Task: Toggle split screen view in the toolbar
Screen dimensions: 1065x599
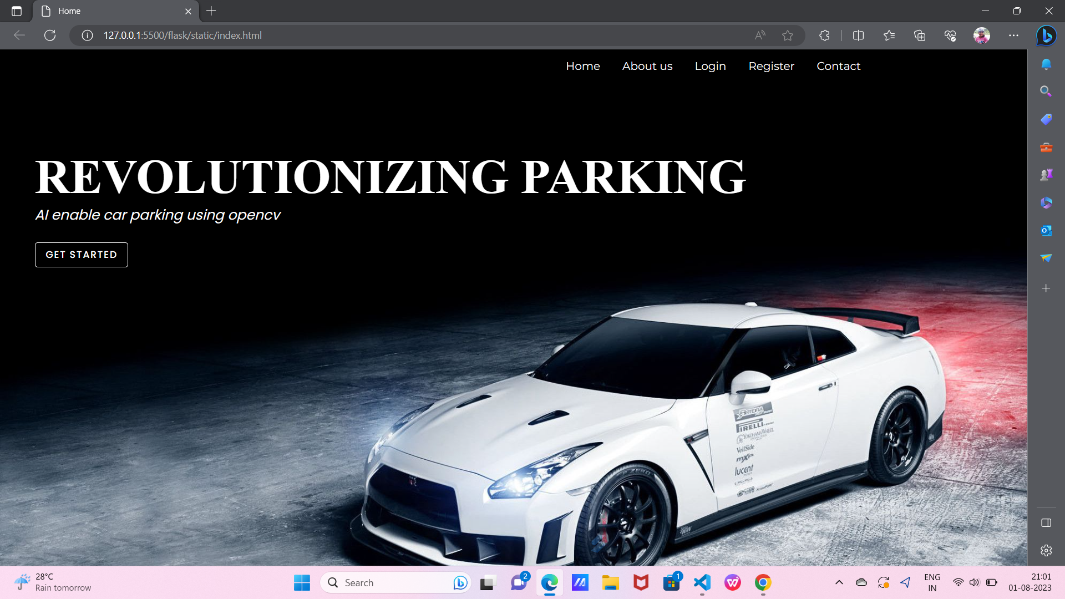Action: pos(858,35)
